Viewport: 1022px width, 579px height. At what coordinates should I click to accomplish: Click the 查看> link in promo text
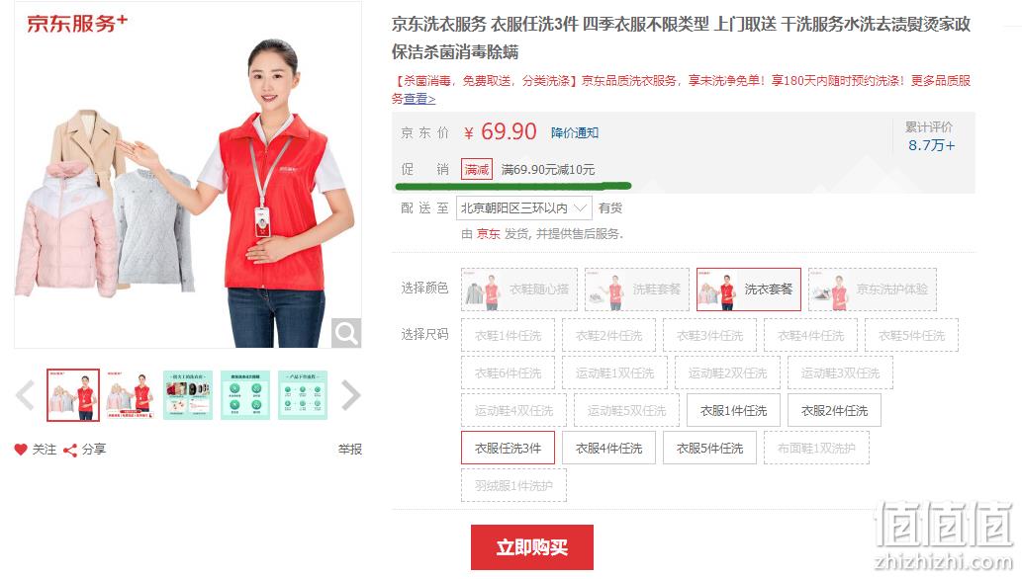419,99
